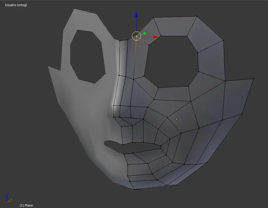Select the bottom chin vertex on the center line
The width and height of the screenshot is (268, 208).
coord(135,189)
